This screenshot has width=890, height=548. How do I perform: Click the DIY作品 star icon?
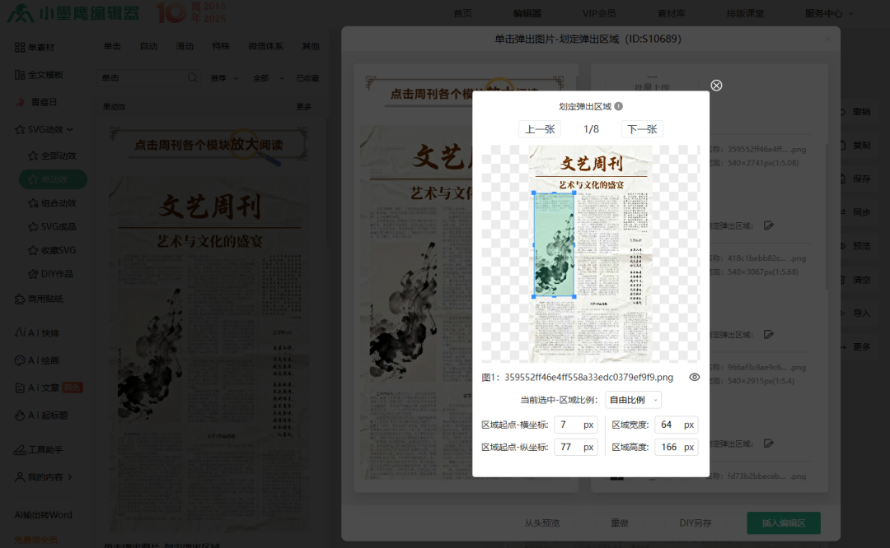[33, 274]
